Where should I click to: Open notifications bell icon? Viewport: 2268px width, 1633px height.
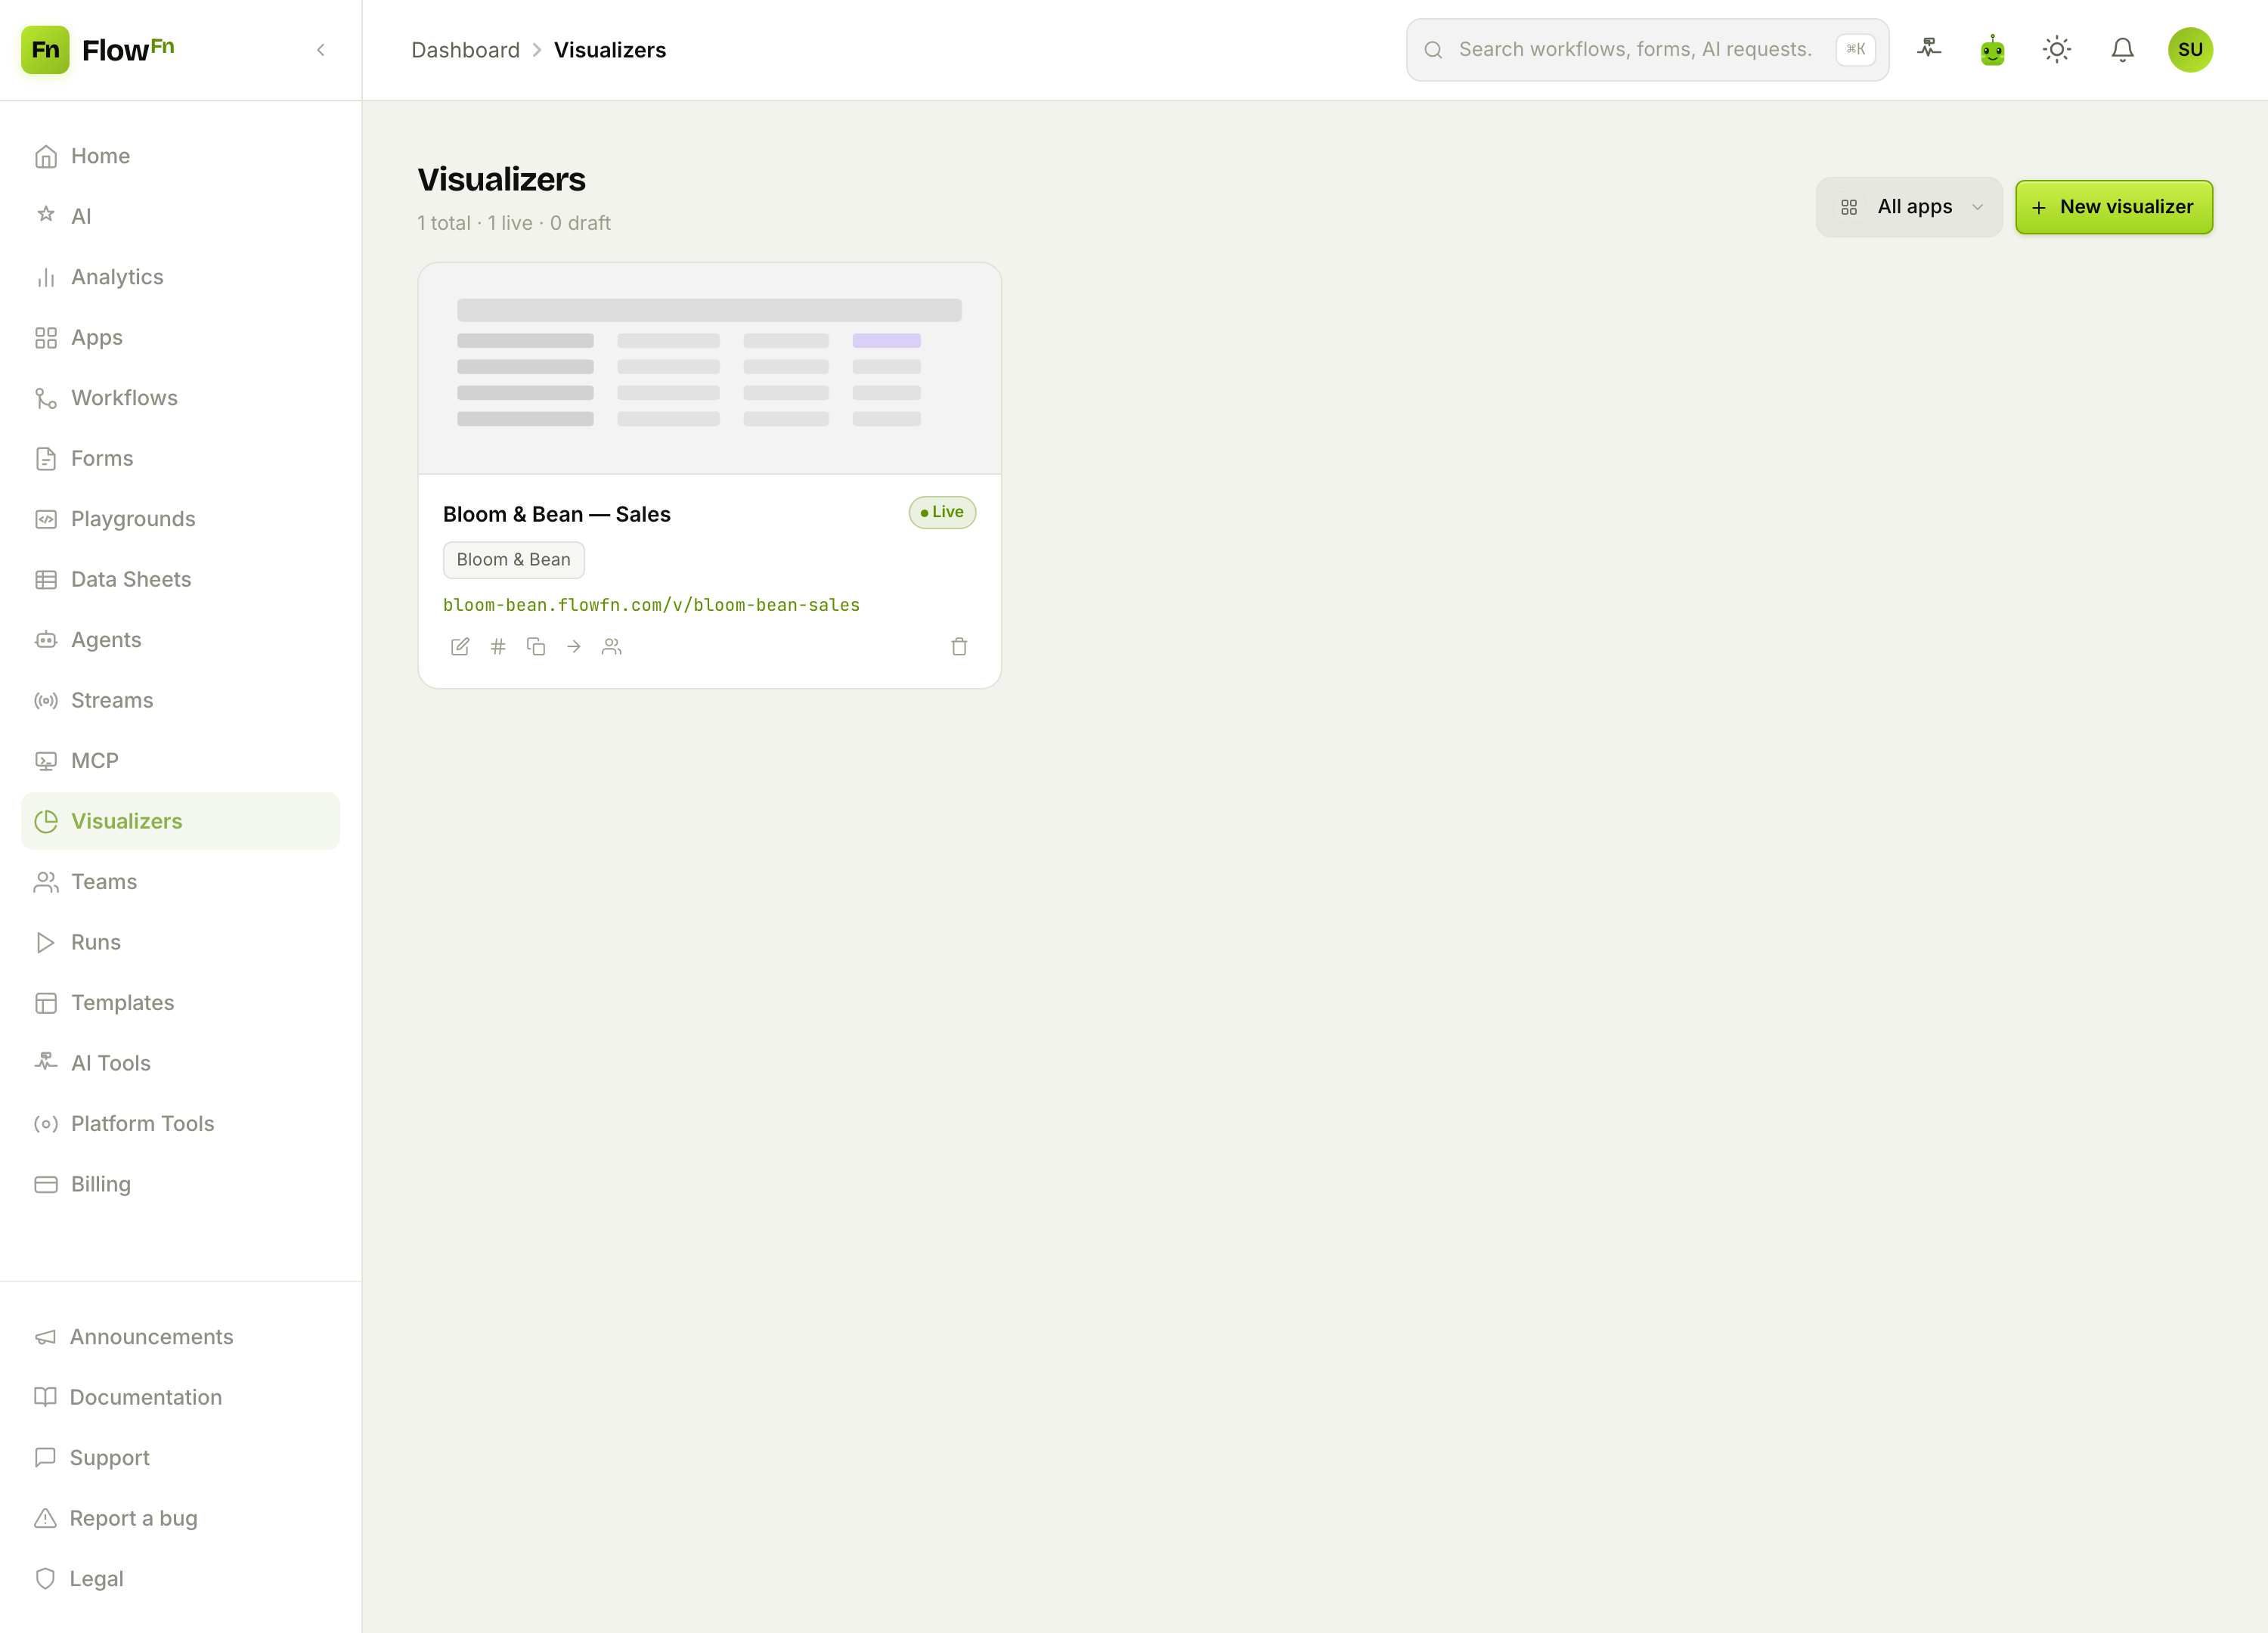pos(2123,49)
